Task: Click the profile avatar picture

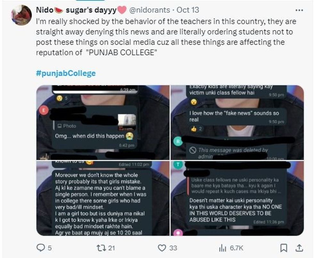Action: coord(21,15)
